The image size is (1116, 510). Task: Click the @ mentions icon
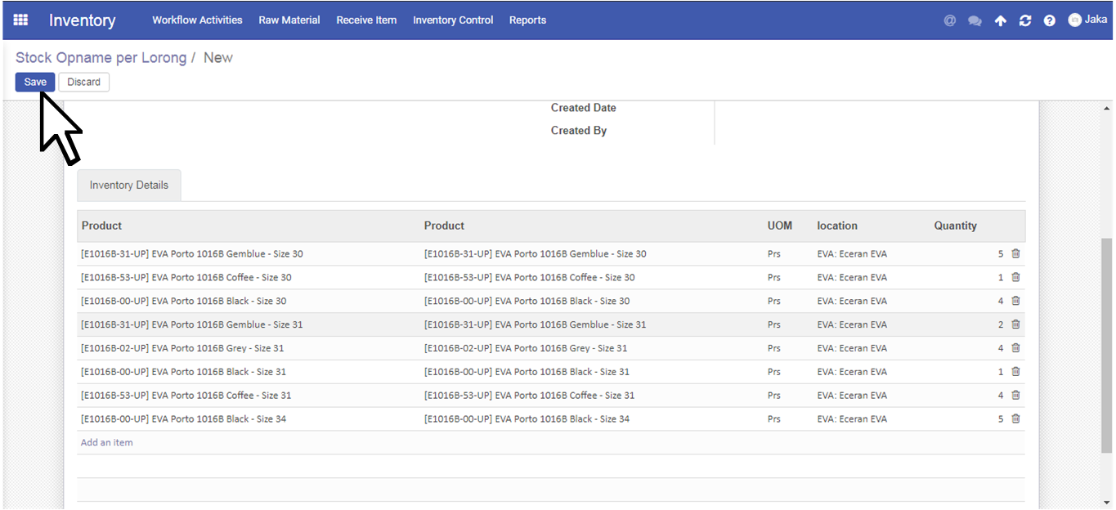pos(949,21)
